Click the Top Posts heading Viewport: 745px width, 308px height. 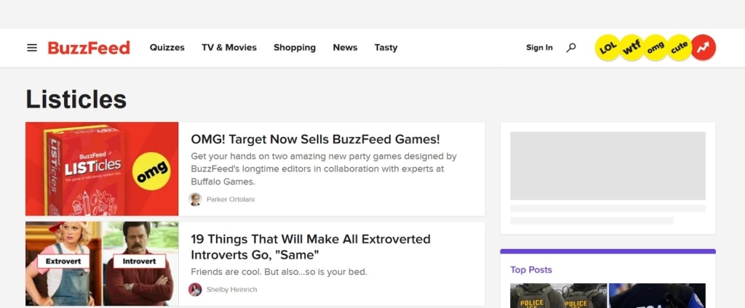click(x=531, y=269)
